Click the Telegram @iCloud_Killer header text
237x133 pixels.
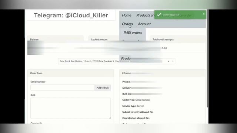pos(71,15)
